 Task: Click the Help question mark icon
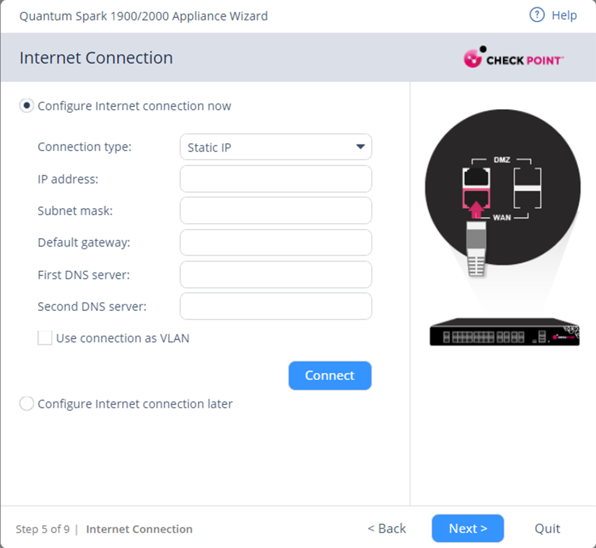[x=537, y=15]
